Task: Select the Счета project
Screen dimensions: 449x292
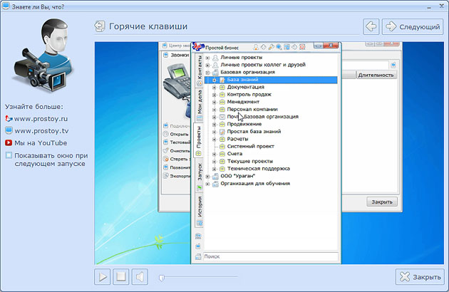Action: coord(234,154)
